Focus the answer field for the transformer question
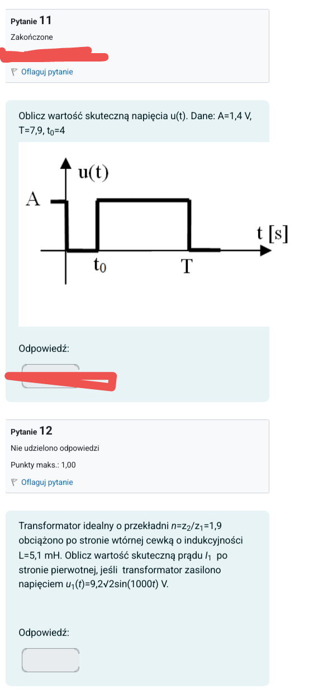This screenshot has width=323, height=699. click(x=51, y=660)
